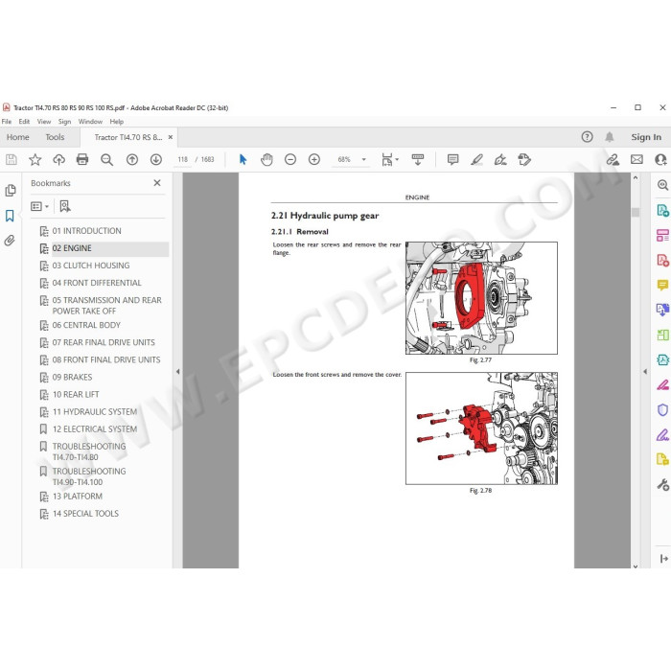Open the Help menu
671x671 pixels.
[116, 122]
